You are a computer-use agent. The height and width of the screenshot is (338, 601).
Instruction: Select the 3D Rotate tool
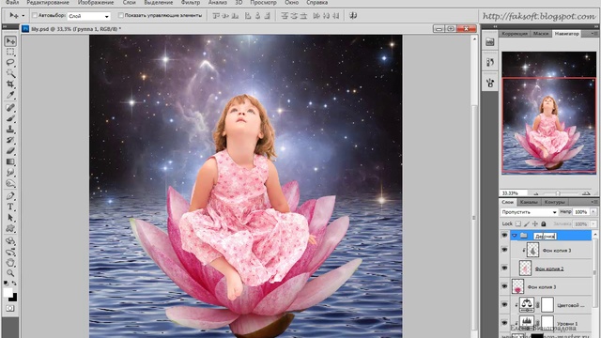tap(10, 241)
